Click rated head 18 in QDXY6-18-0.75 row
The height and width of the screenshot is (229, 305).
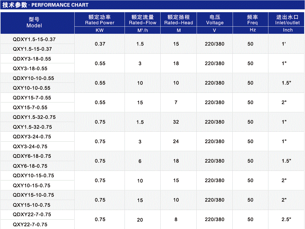[x=176, y=161]
